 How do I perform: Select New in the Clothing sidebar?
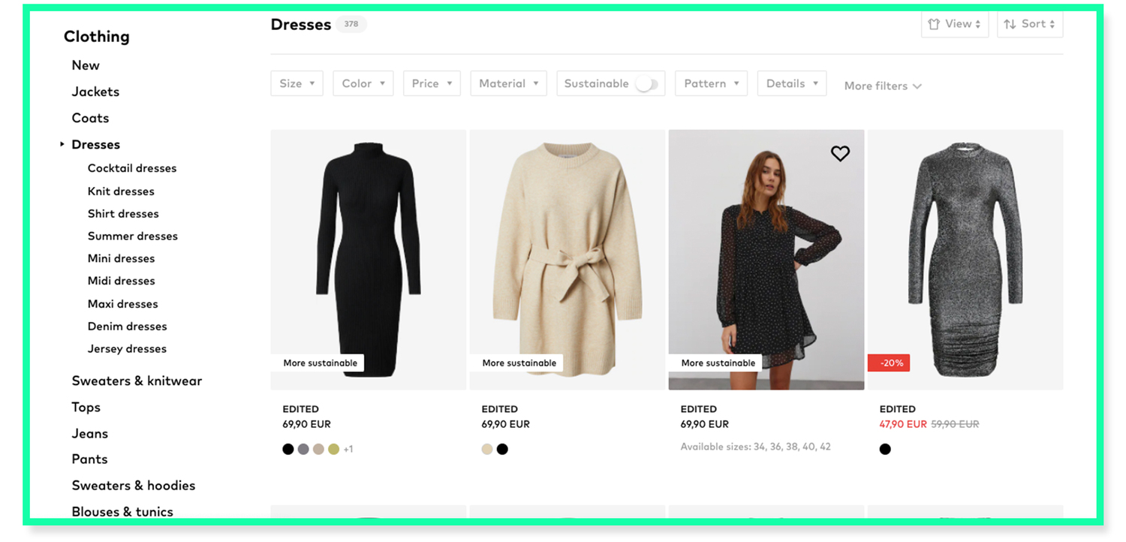(85, 65)
